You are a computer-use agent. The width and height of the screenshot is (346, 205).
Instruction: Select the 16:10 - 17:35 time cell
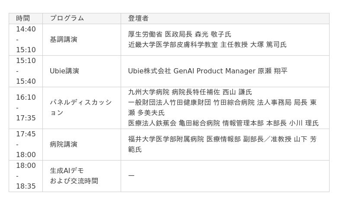coord(26,108)
